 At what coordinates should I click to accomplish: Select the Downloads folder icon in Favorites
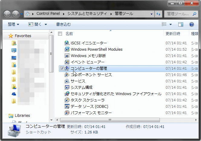14,65
